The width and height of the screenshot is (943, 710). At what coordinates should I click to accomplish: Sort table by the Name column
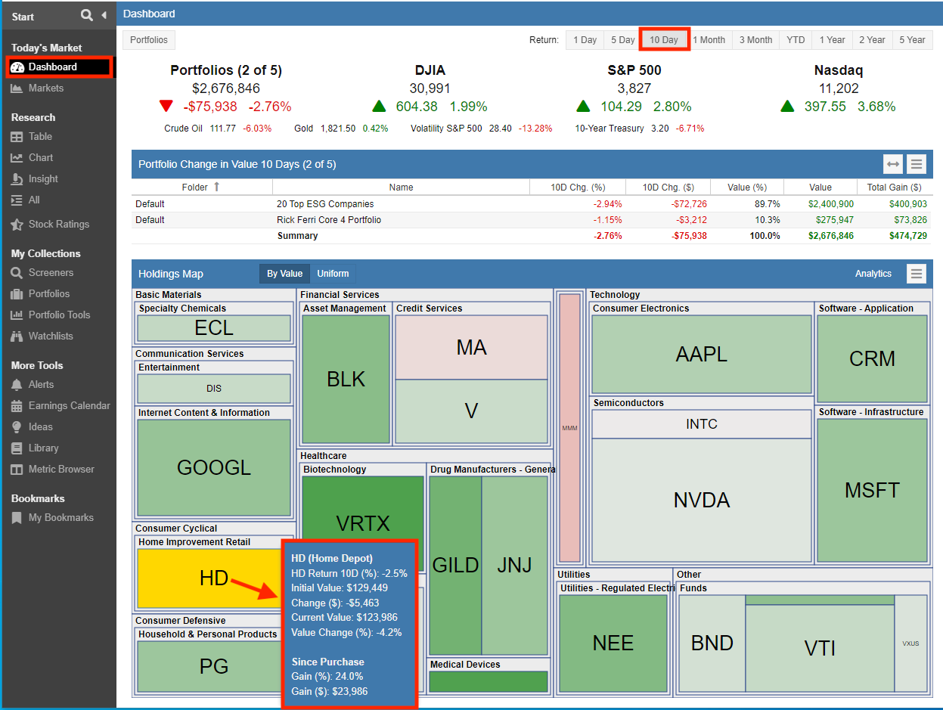[401, 188]
